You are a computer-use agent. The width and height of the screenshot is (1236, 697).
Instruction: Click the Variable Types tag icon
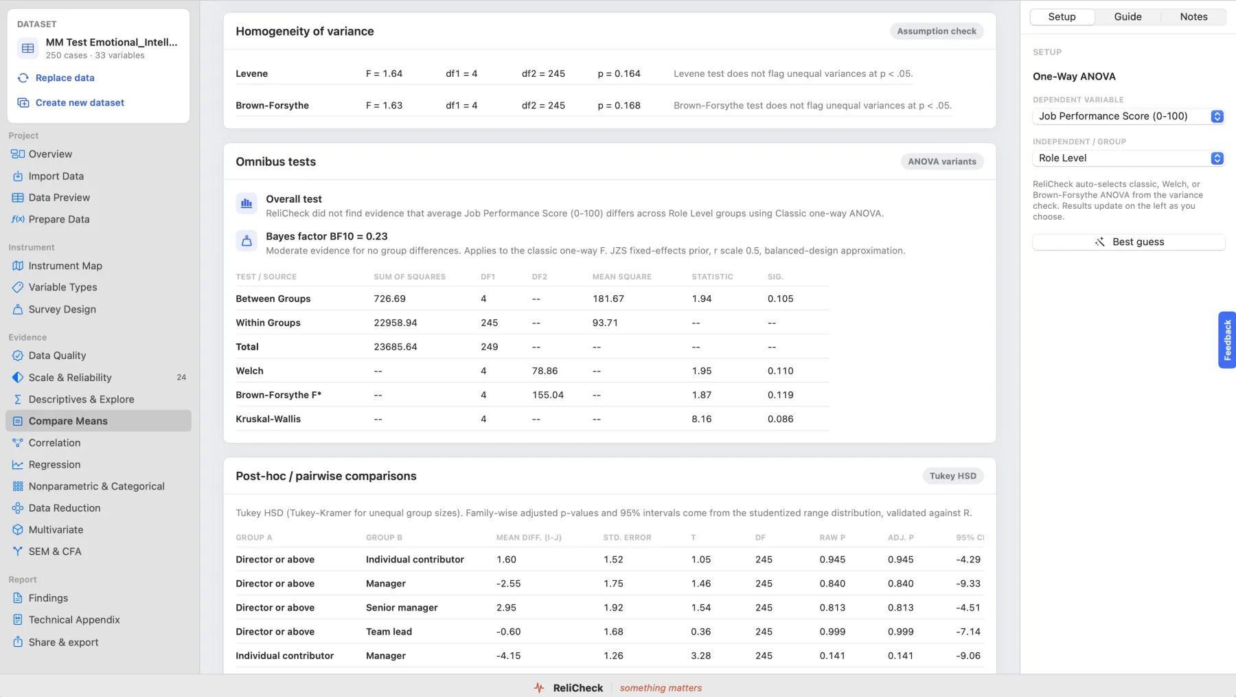point(18,287)
